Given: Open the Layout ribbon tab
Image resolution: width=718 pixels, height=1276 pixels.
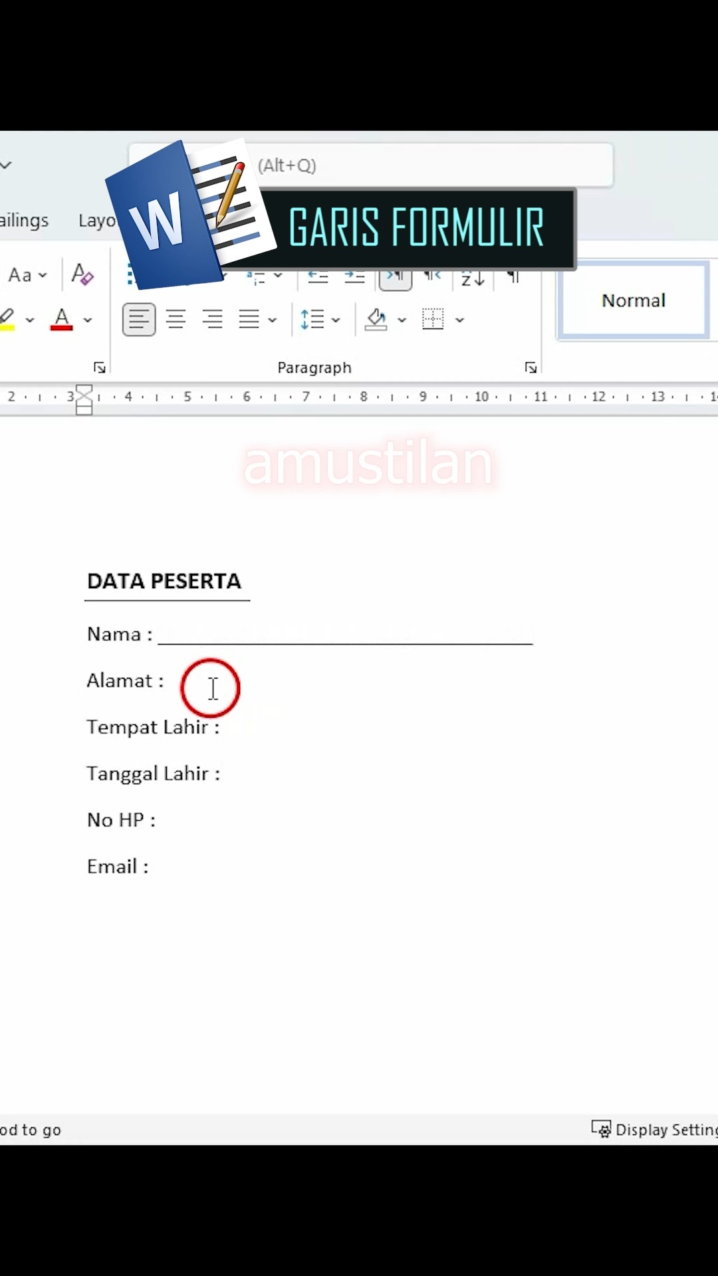Looking at the screenshot, I should (x=97, y=220).
